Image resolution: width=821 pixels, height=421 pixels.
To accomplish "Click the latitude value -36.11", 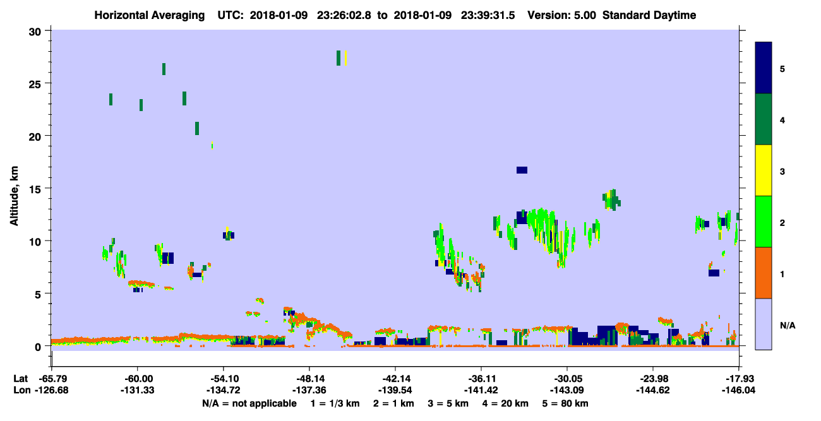I will click(x=481, y=379).
